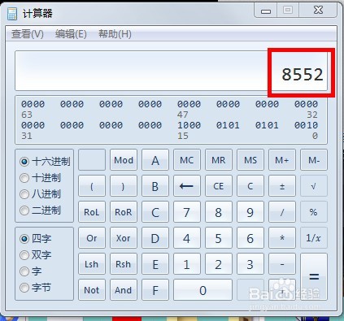Viewport: 344px width, 321px height.
Task: Click the hex digit E key
Action: click(155, 264)
